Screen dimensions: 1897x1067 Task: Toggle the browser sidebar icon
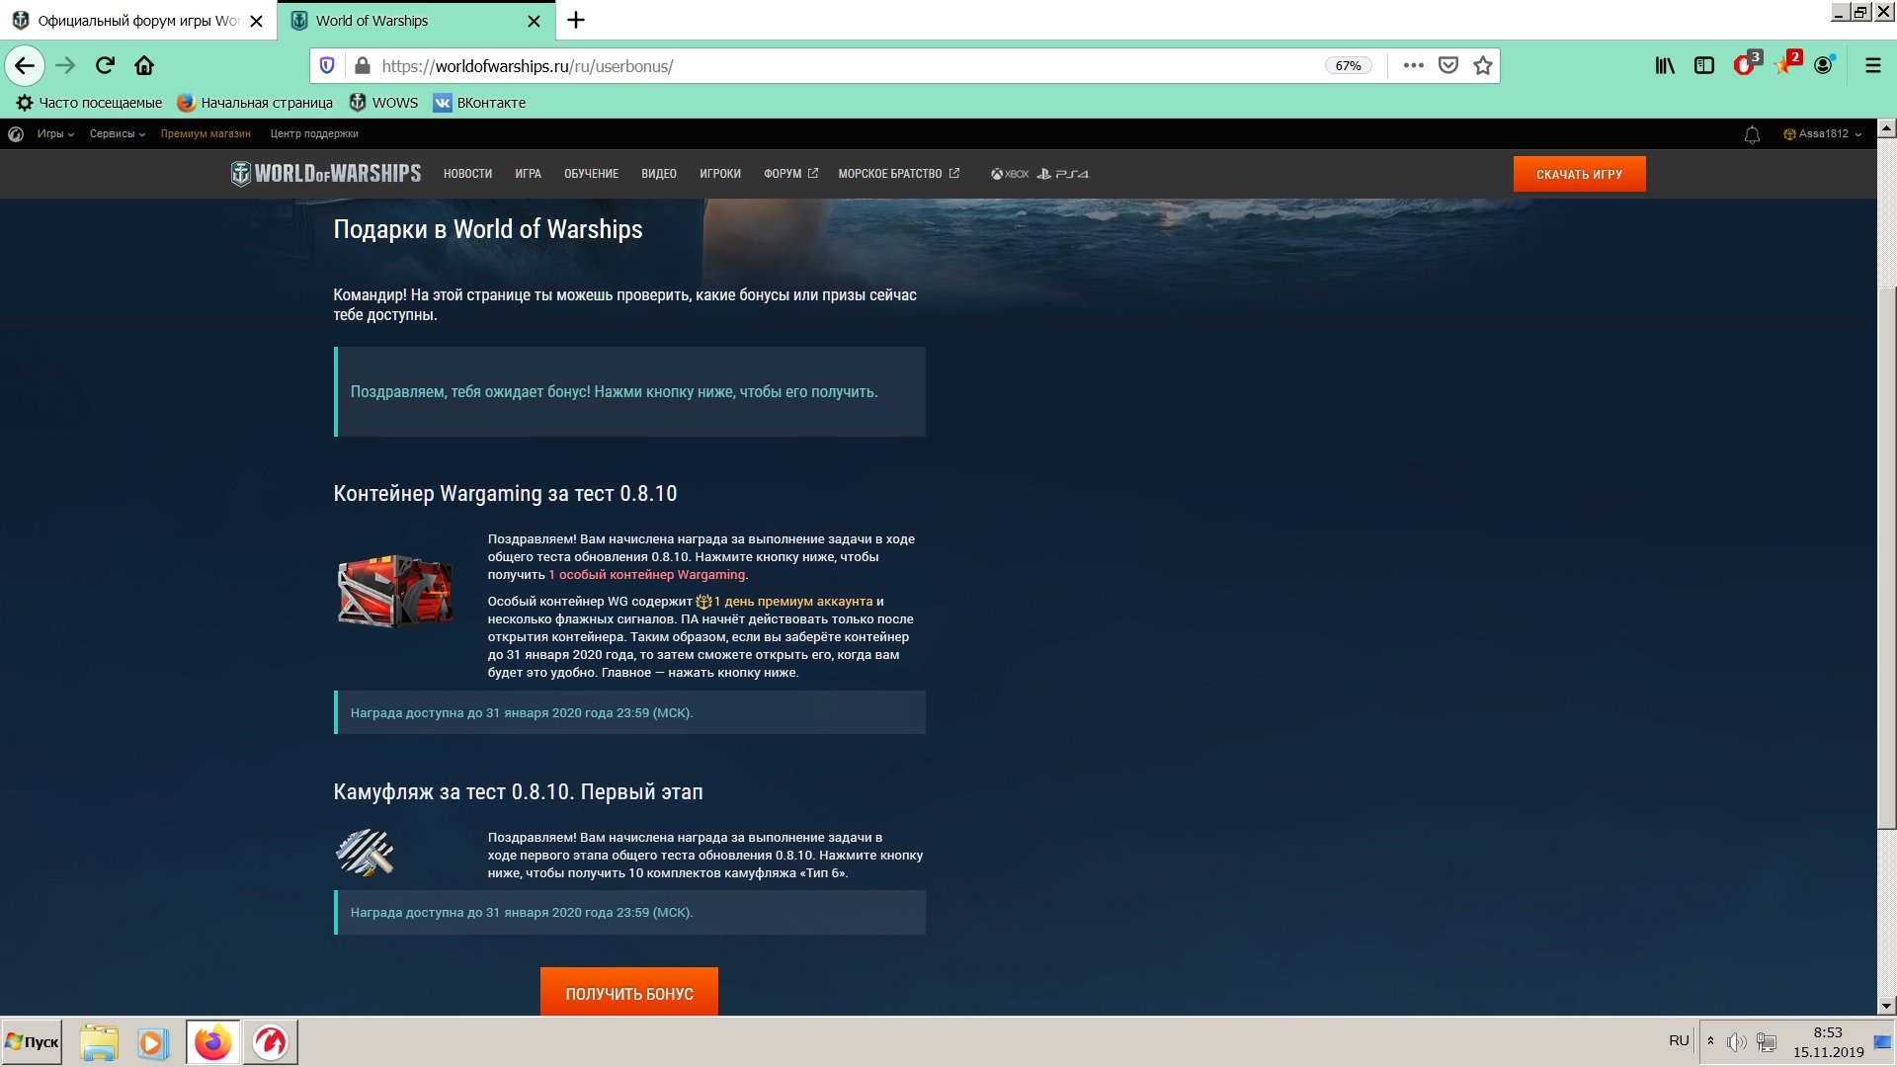pos(1704,66)
